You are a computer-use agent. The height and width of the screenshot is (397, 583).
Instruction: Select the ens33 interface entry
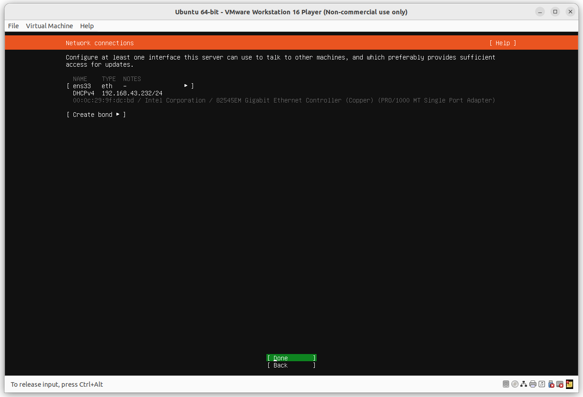click(82, 85)
